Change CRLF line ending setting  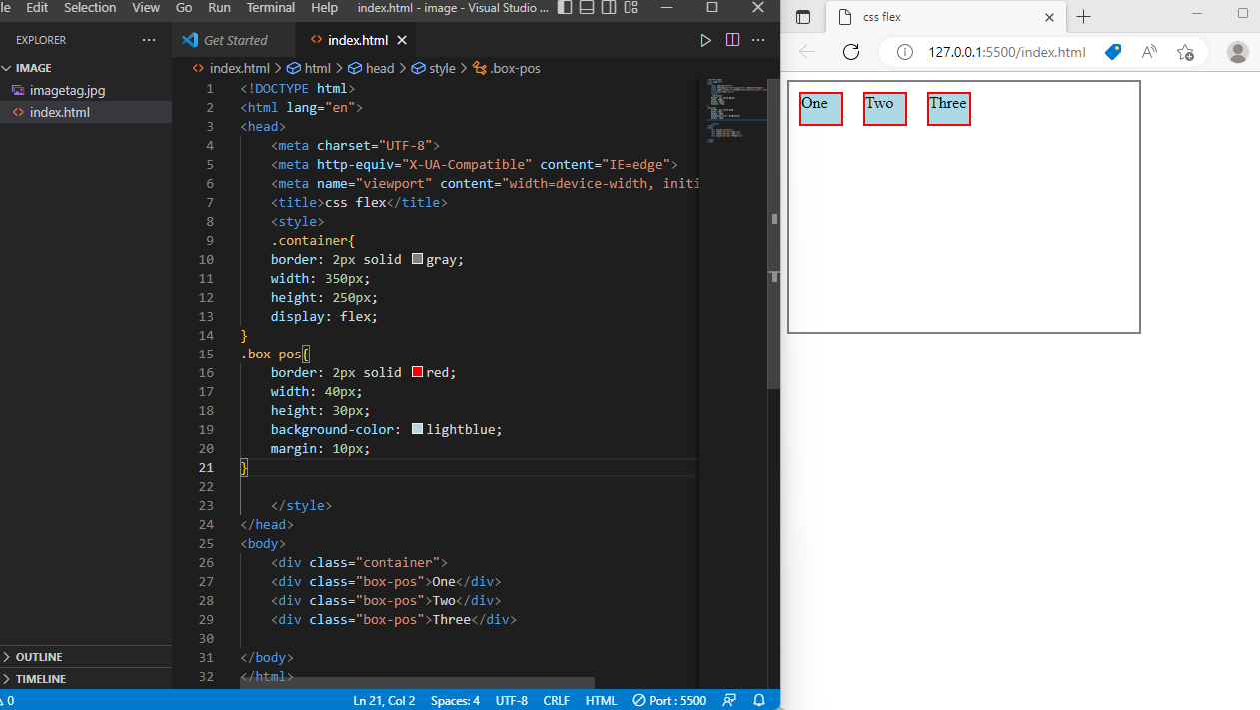tap(557, 700)
